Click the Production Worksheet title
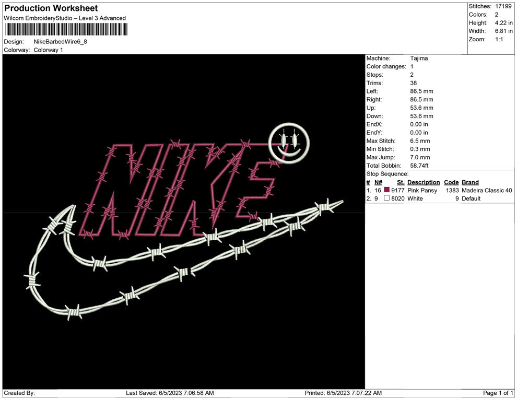This screenshot has height=398, width=517. 51,8
